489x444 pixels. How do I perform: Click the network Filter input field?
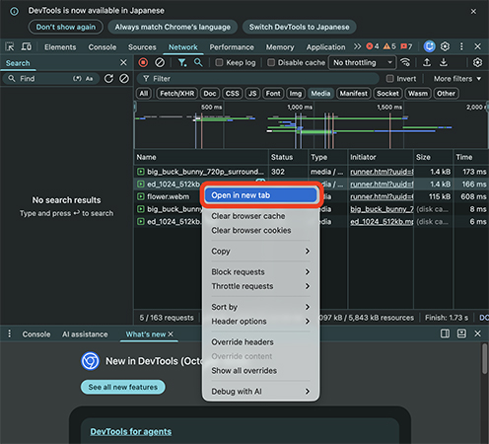tap(257, 79)
